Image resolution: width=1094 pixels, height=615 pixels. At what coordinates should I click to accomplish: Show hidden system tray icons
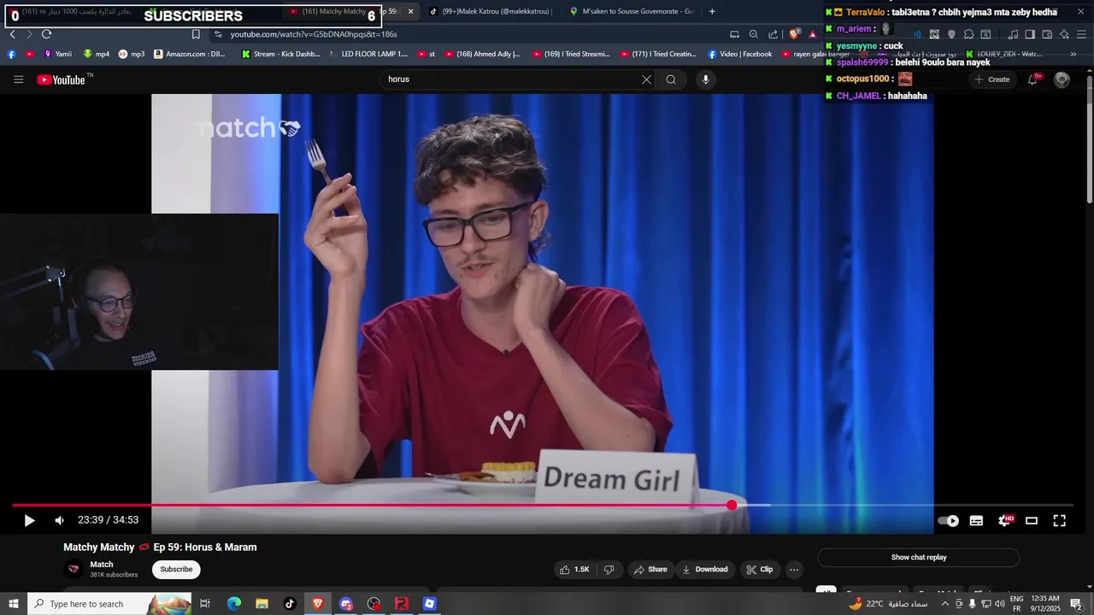pyautogui.click(x=944, y=604)
